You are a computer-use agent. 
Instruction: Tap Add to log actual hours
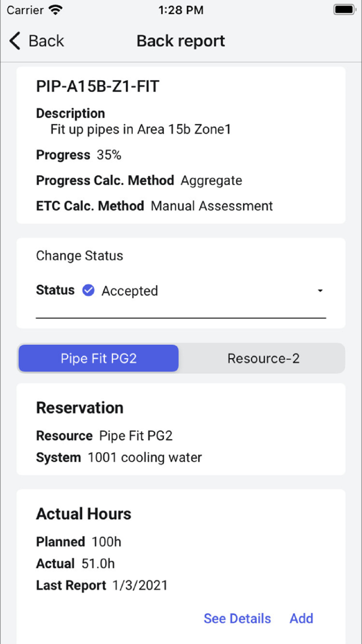click(x=301, y=618)
